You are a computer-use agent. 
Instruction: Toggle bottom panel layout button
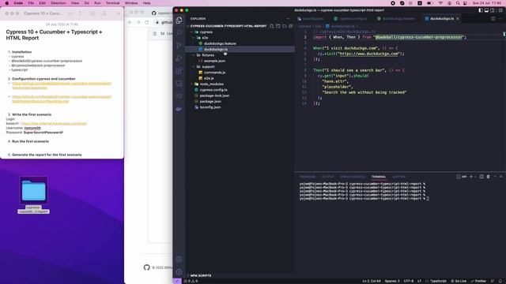point(486,10)
